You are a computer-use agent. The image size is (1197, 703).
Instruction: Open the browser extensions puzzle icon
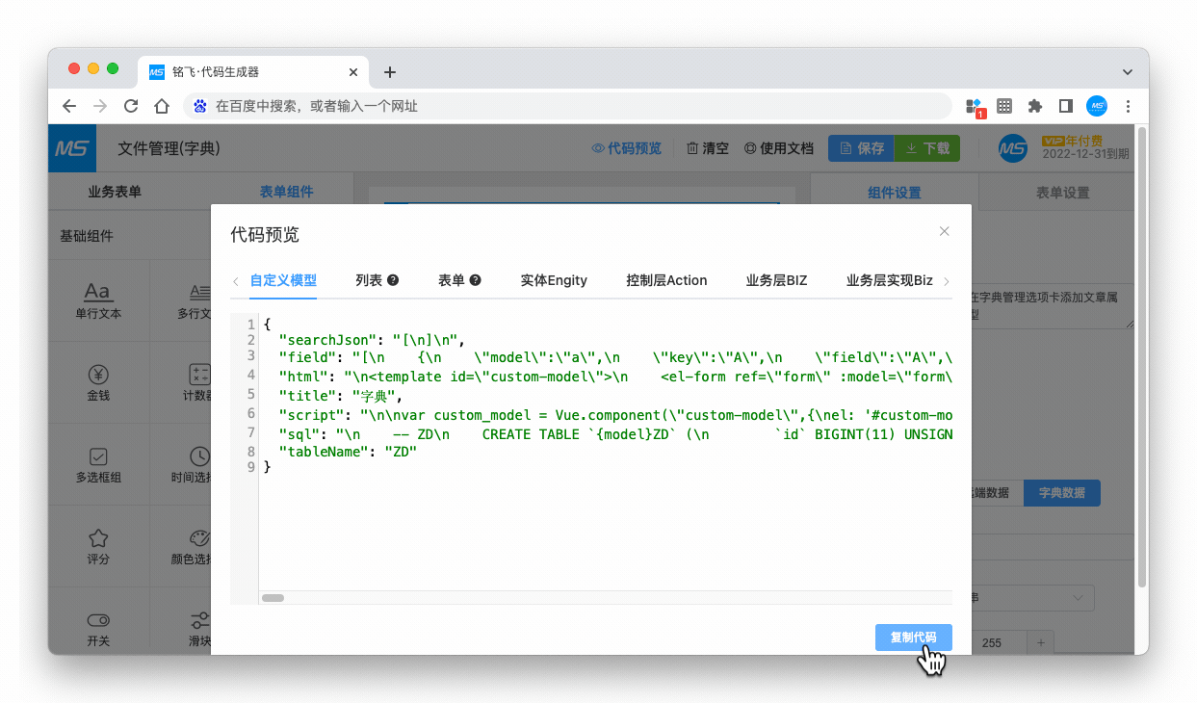pyautogui.click(x=1035, y=106)
